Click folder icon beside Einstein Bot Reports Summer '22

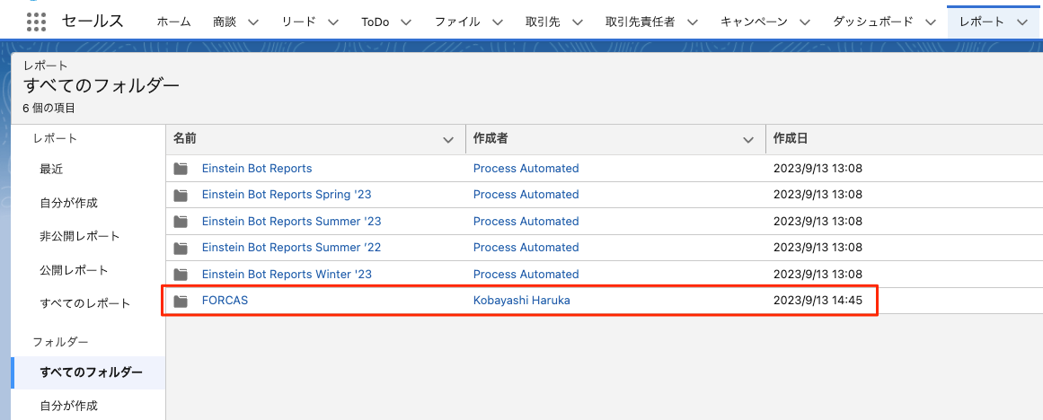[181, 248]
